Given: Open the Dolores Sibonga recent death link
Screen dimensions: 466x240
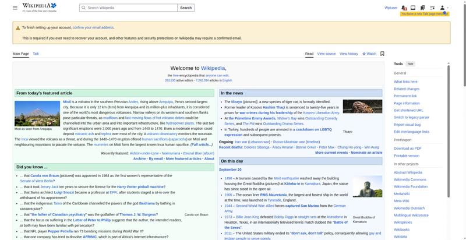Looking at the screenshot, I should (257, 147).
